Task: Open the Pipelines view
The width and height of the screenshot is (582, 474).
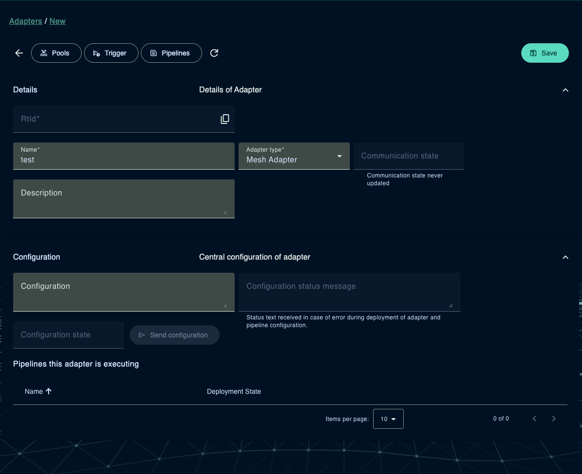Action: click(x=171, y=53)
